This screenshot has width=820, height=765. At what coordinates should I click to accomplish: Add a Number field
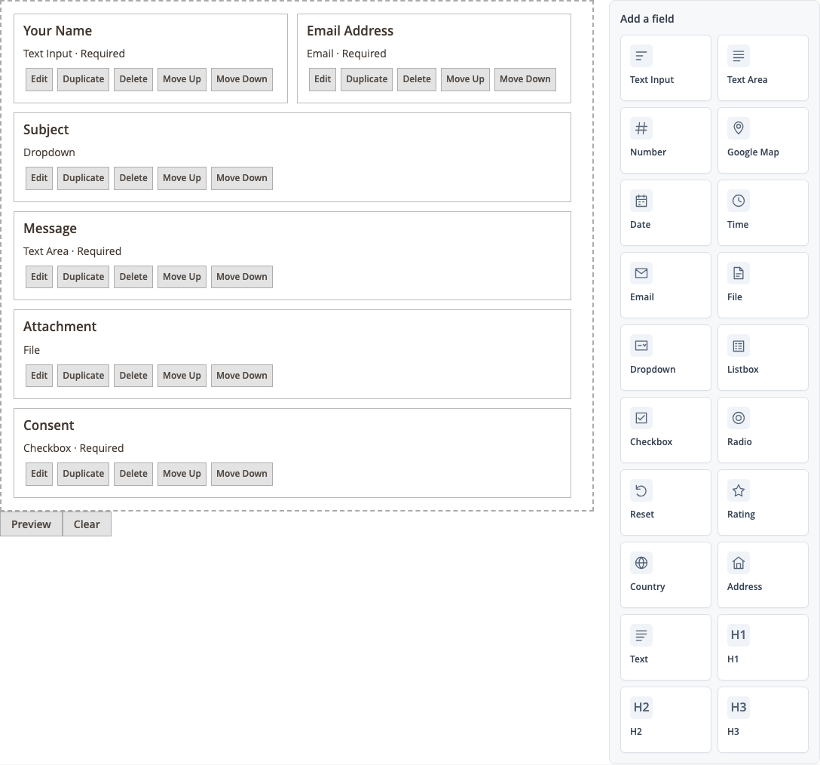665,140
